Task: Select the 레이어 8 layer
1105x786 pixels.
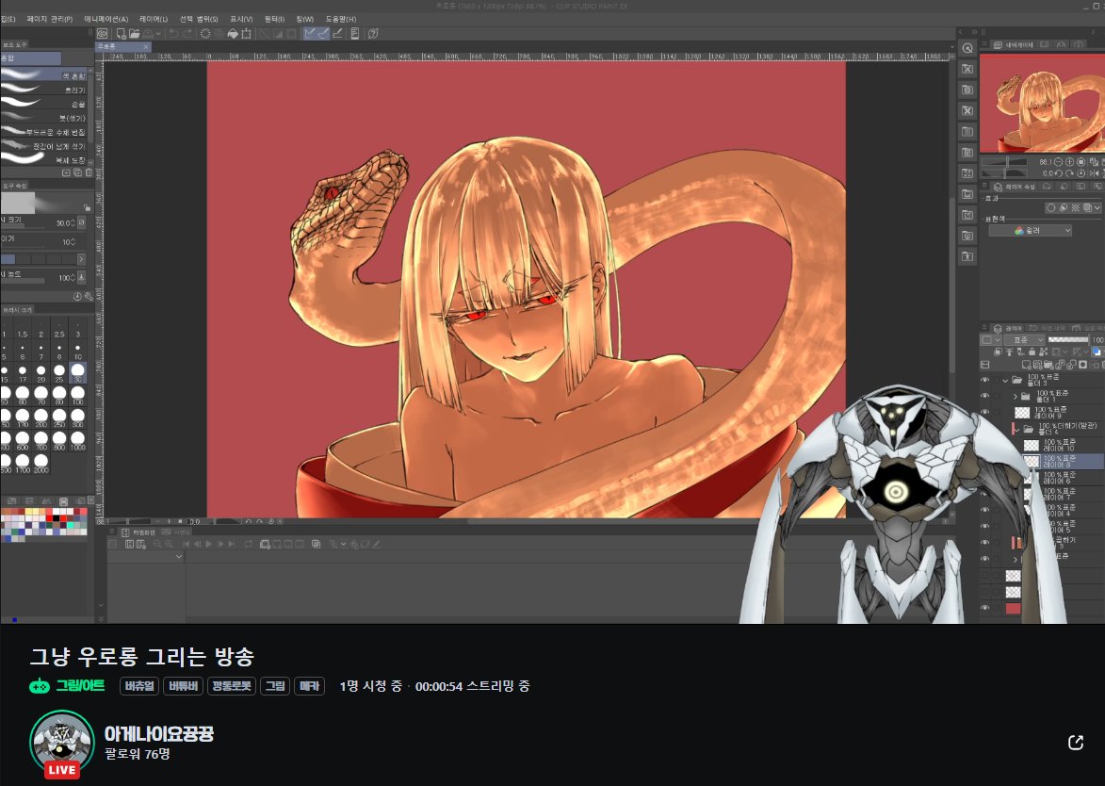Action: (x=1063, y=461)
